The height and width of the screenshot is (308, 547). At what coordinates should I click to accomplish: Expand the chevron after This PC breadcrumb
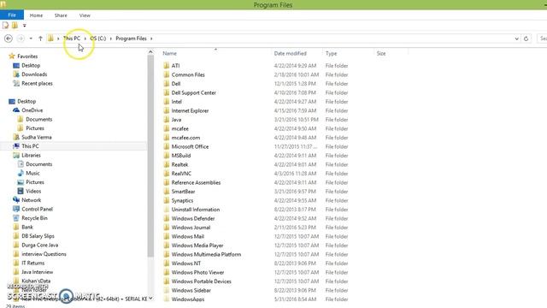coord(85,38)
